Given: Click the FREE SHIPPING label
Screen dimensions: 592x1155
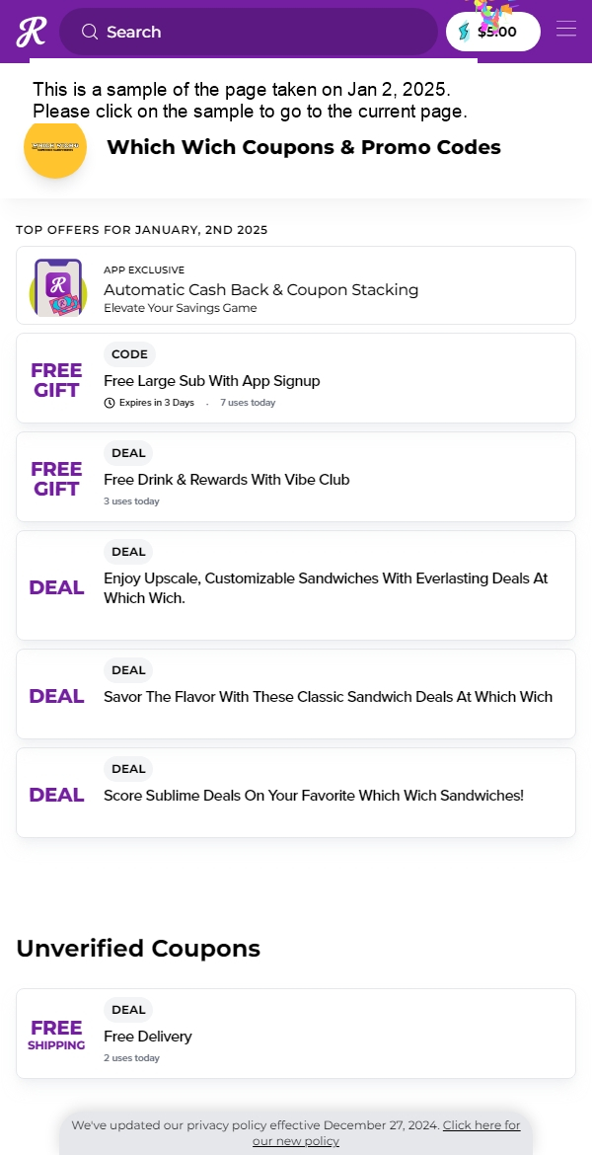Looking at the screenshot, I should pos(56,1035).
